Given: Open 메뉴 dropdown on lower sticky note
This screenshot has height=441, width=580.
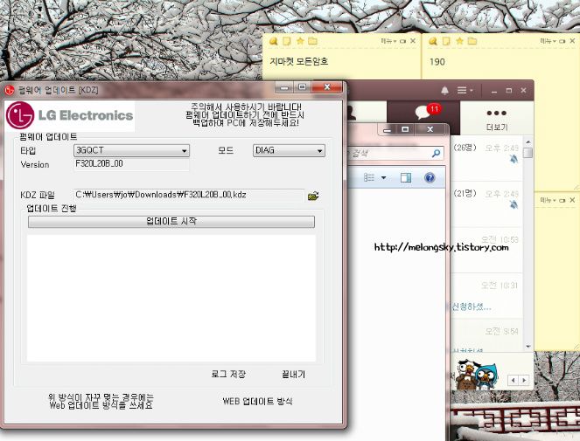Looking at the screenshot, I should coord(548,200).
